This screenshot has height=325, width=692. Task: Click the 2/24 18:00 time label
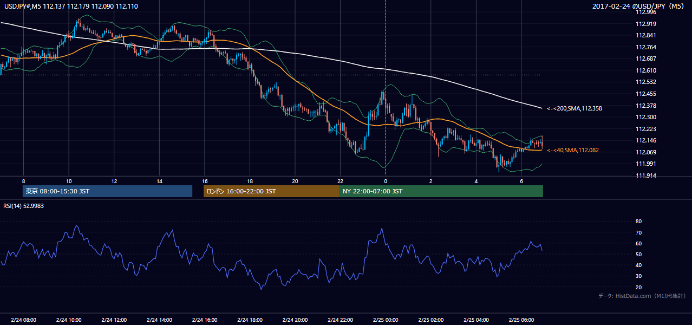click(250, 320)
